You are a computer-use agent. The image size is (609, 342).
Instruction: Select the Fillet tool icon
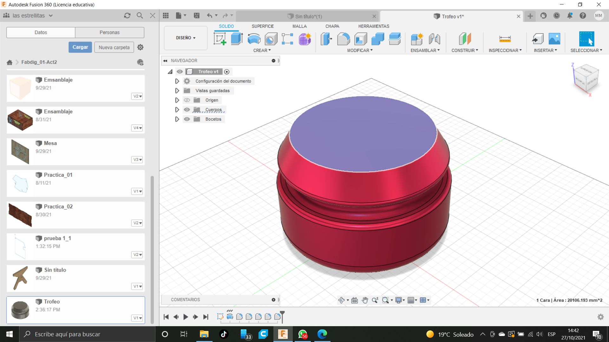[x=344, y=39]
